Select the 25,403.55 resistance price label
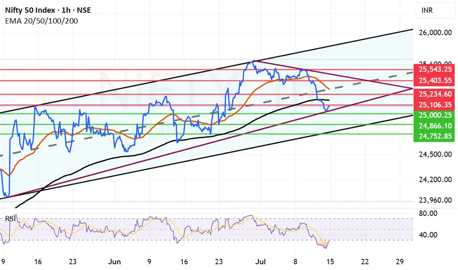458x270 pixels. click(x=434, y=81)
